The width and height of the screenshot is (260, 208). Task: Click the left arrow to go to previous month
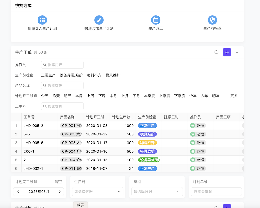click(x=18, y=192)
